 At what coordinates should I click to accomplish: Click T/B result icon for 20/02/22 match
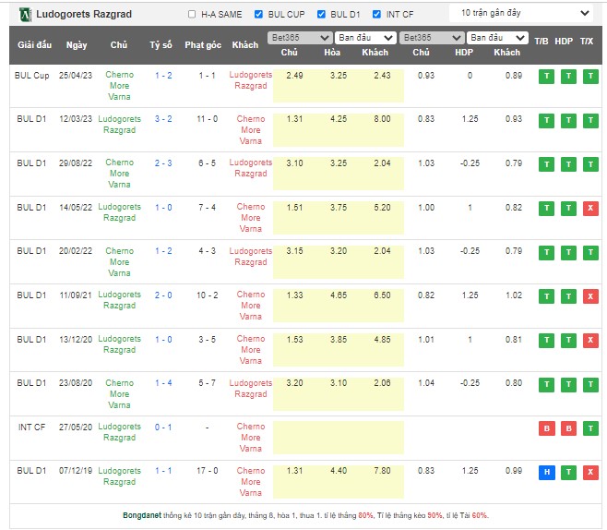546,253
